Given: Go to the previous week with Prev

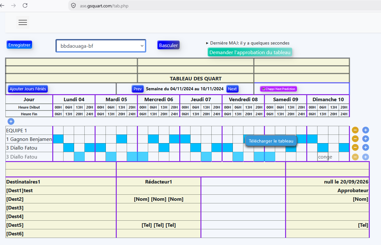Looking at the screenshot, I should [138, 89].
